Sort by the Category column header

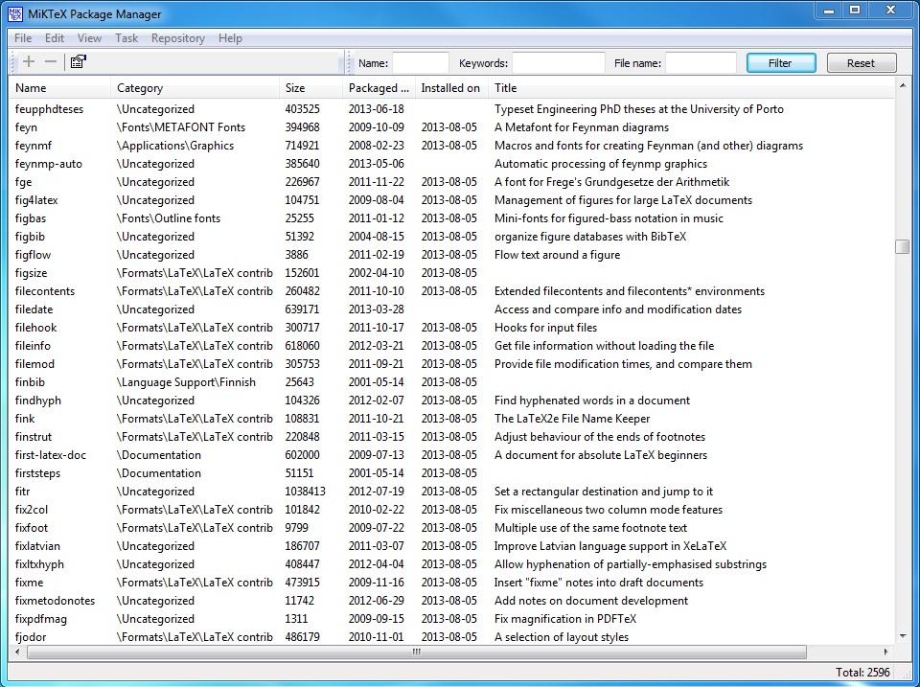(x=195, y=88)
